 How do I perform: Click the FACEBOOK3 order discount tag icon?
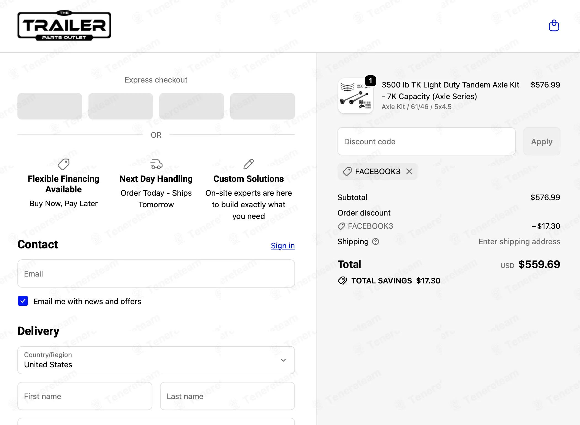click(x=341, y=226)
